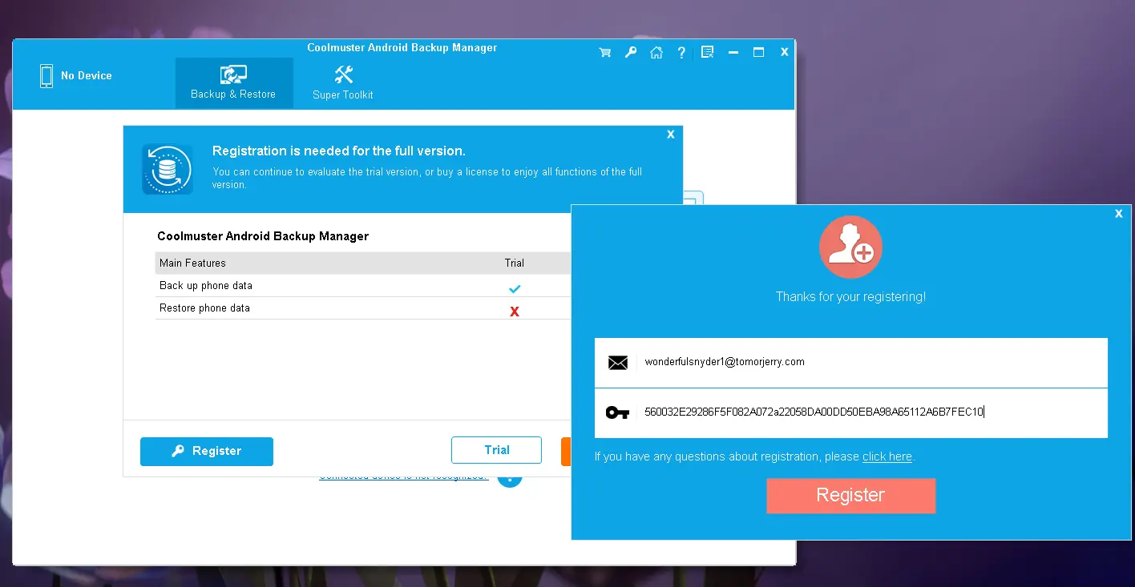Click the user-plus avatar icon

(850, 247)
